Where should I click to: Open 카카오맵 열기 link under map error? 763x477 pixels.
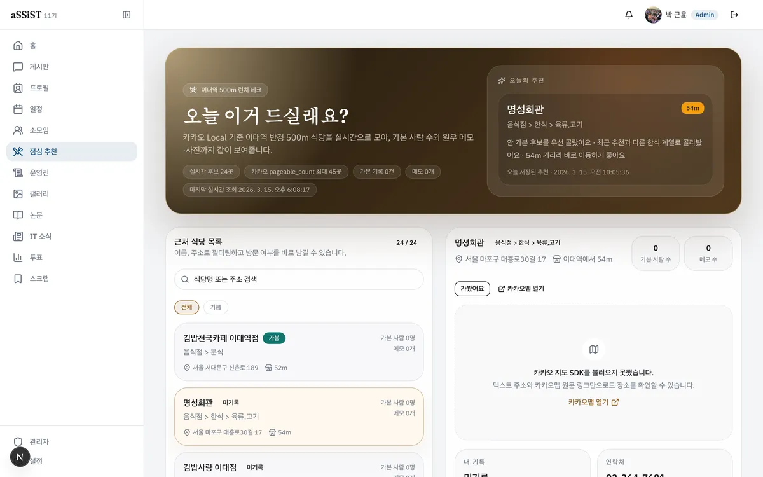pos(593,402)
